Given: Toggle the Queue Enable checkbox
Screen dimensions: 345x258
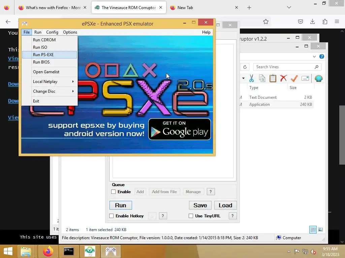Looking at the screenshot, I should pos(113,192).
